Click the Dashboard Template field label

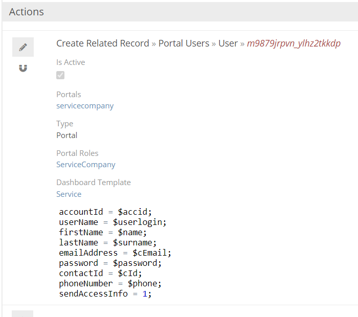[x=94, y=183]
